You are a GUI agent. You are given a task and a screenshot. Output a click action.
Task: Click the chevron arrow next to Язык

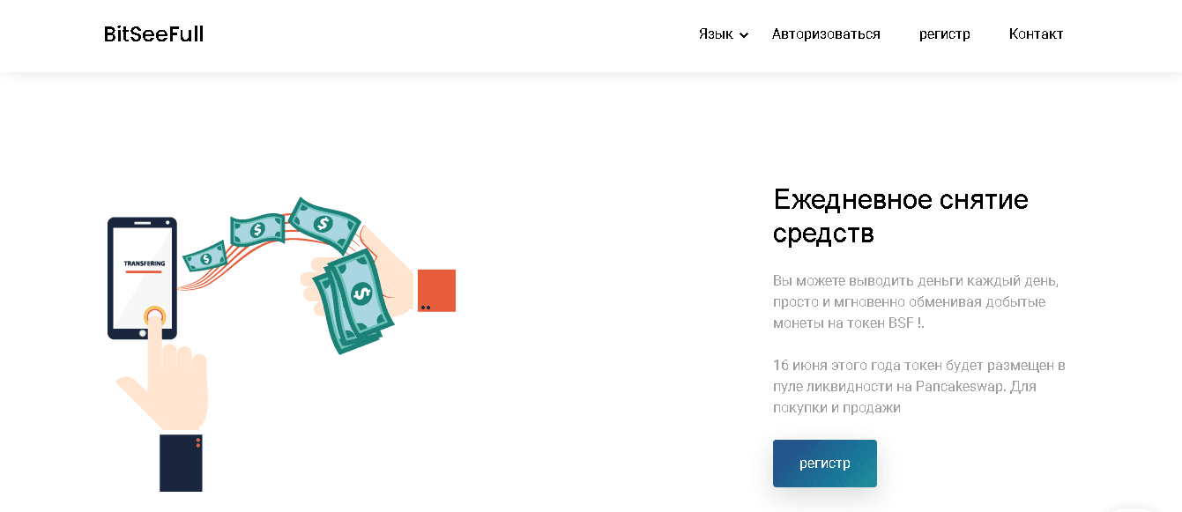(744, 35)
